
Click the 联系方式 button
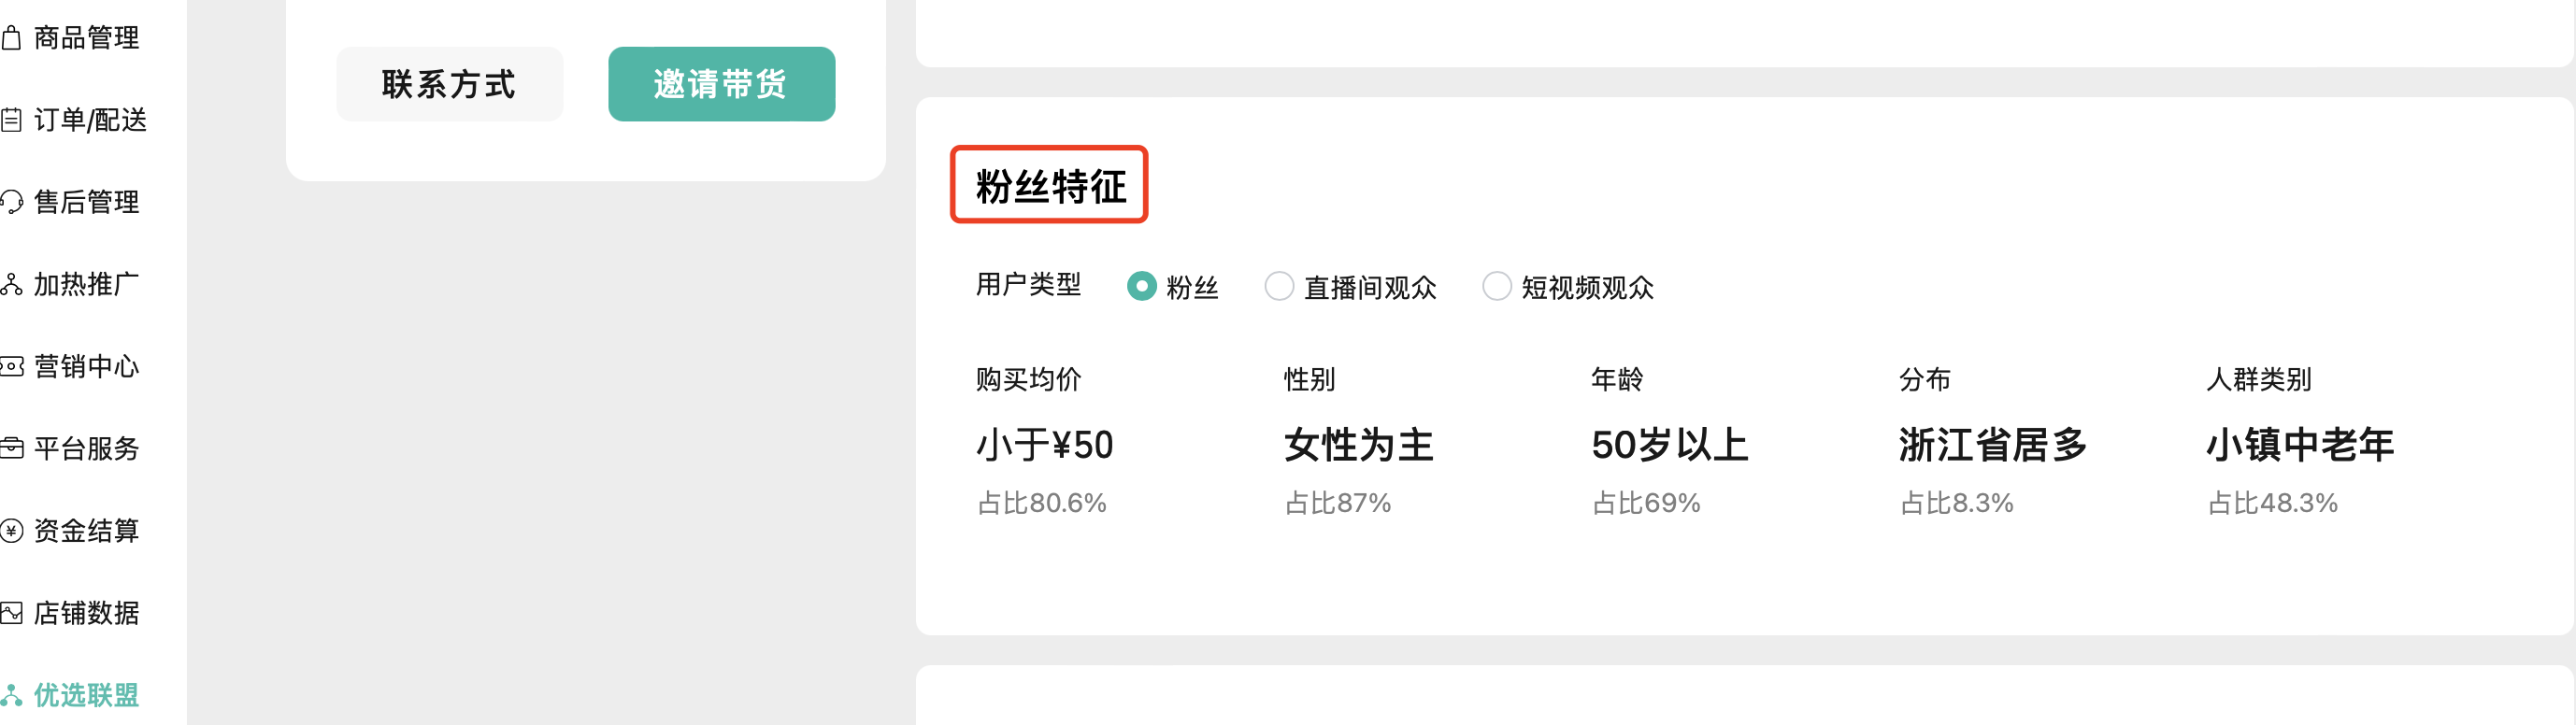449,84
